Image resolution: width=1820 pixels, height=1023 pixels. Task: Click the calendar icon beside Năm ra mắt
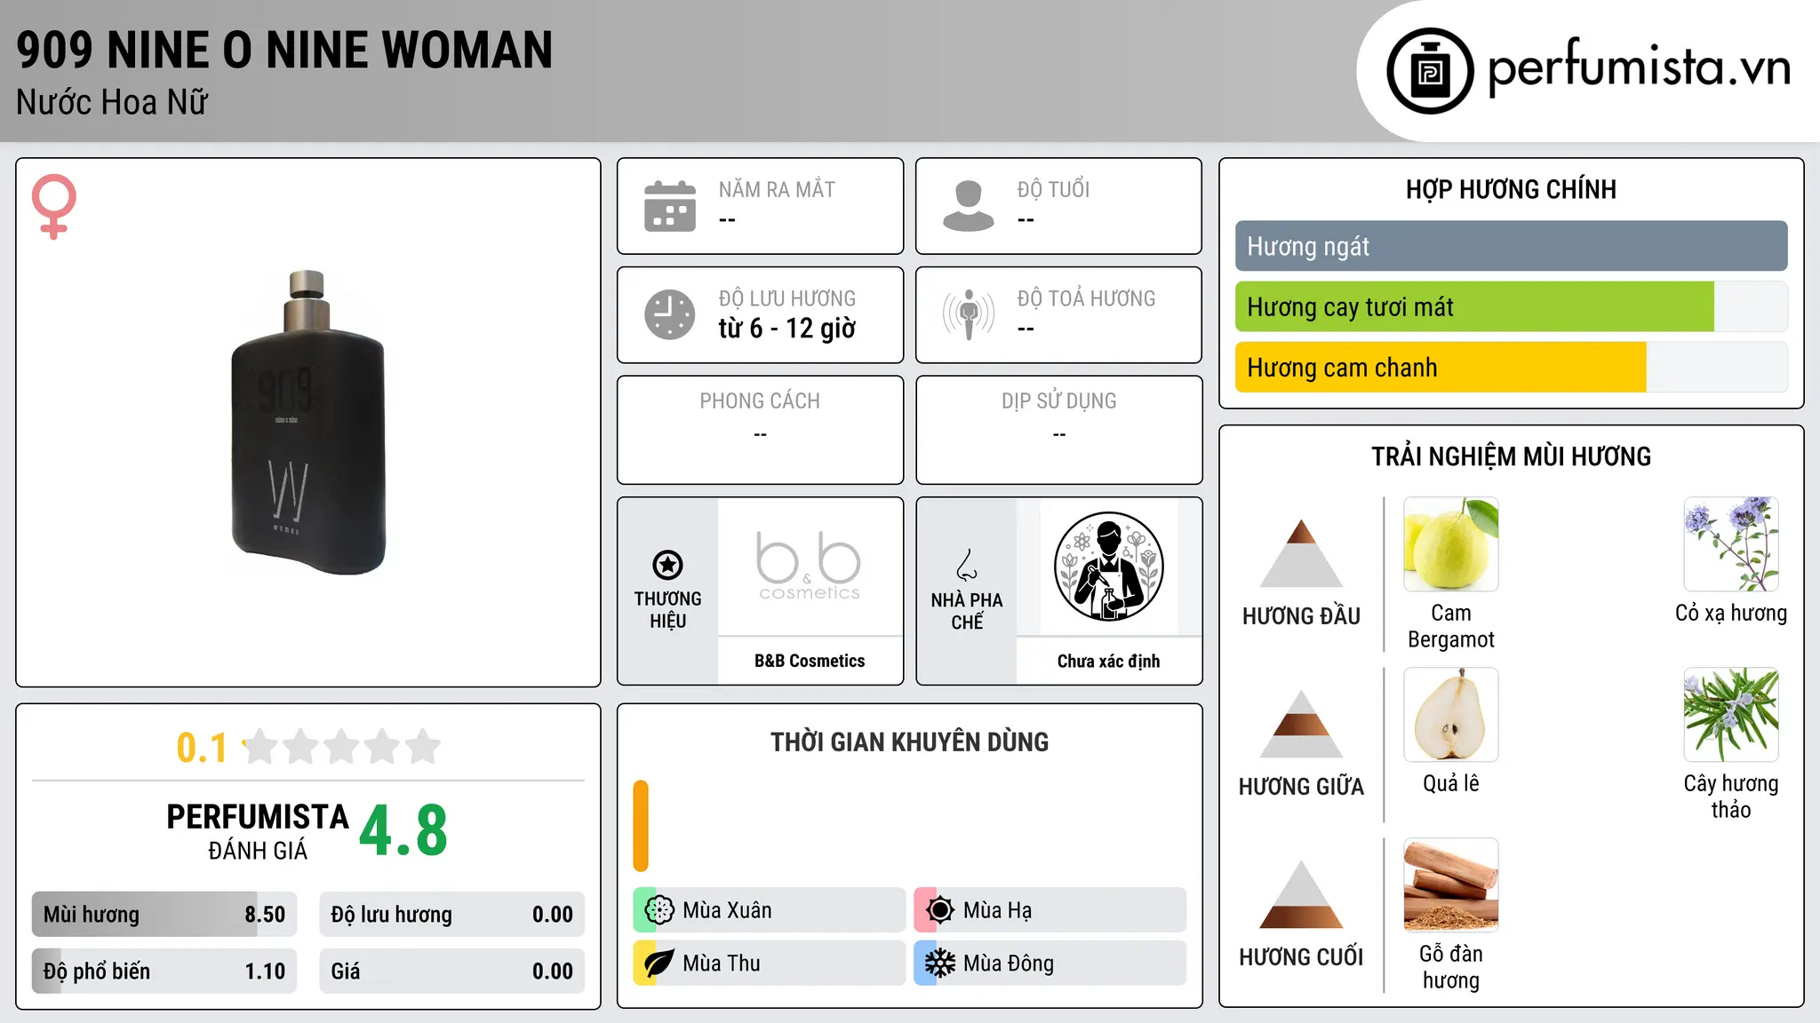[x=670, y=206]
